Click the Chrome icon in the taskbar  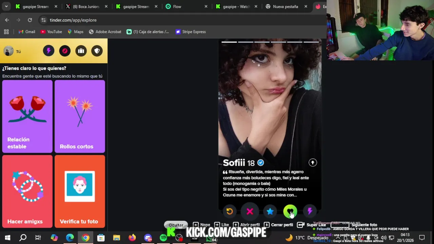85,238
